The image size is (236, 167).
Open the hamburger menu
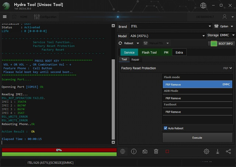(x=5, y=17)
